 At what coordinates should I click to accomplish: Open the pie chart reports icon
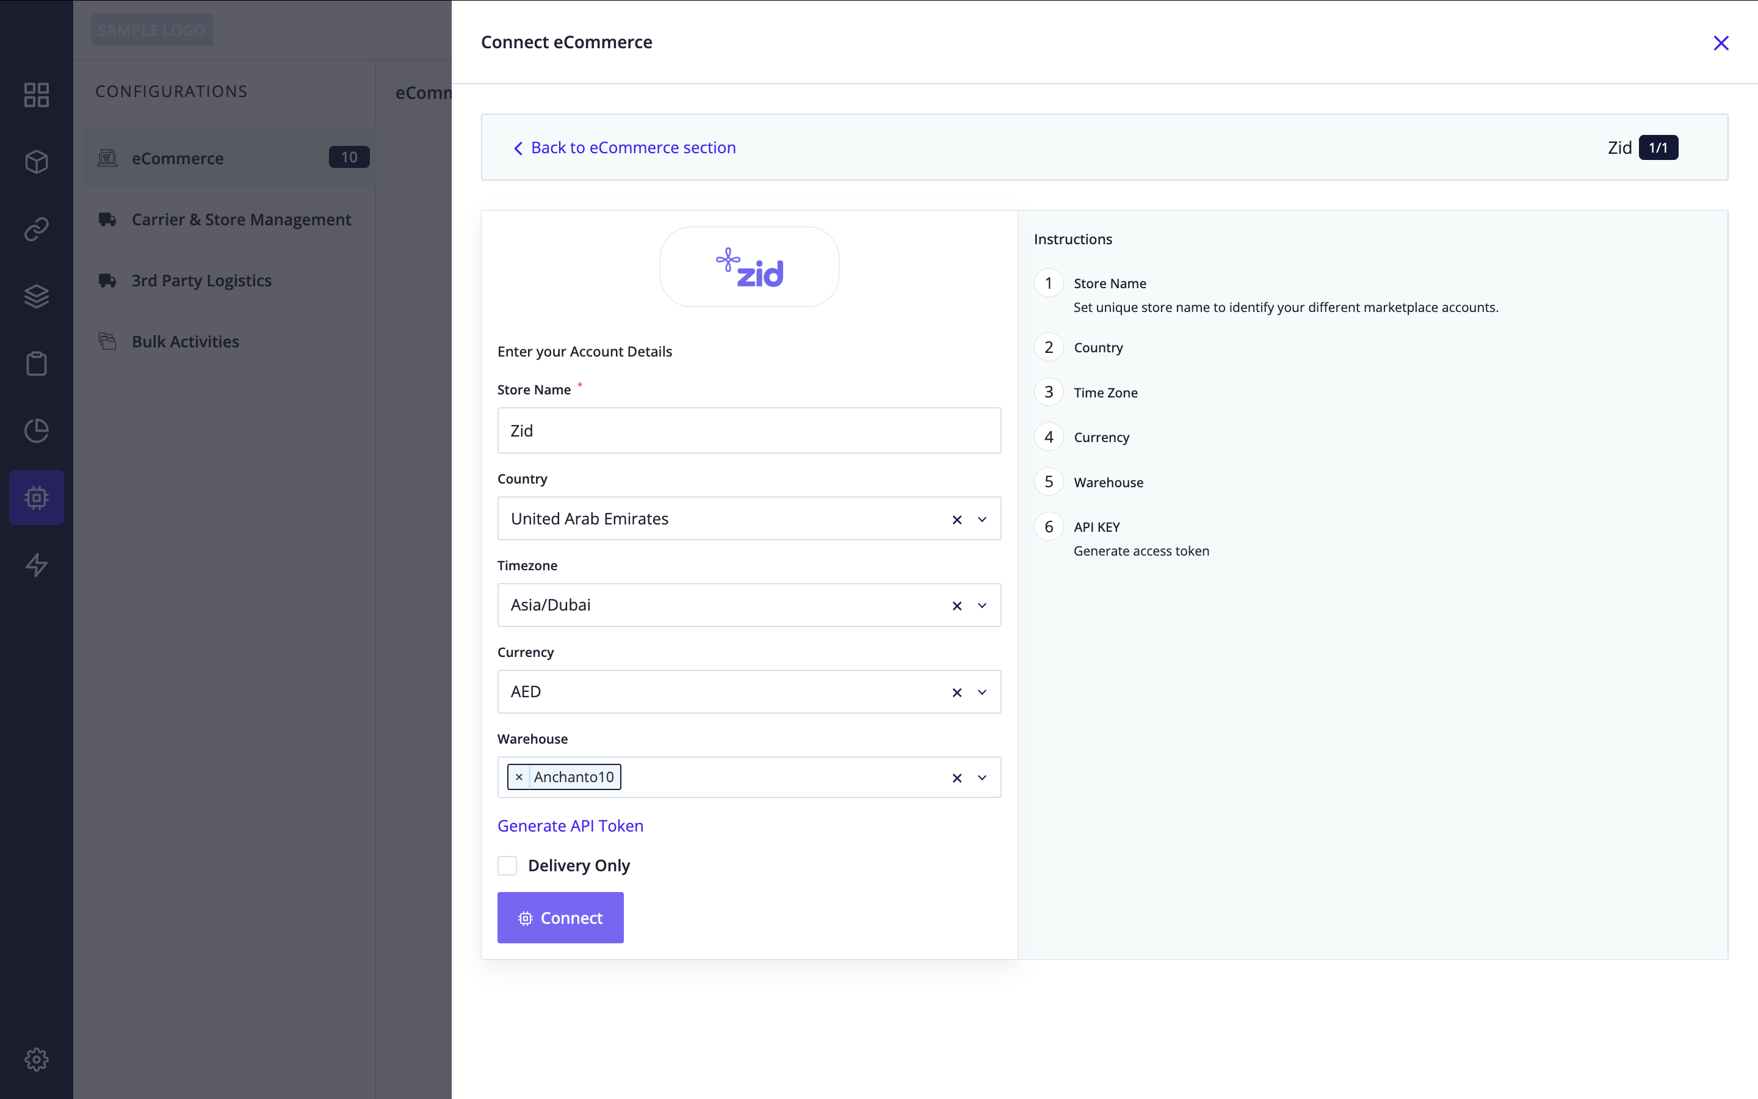pos(37,430)
